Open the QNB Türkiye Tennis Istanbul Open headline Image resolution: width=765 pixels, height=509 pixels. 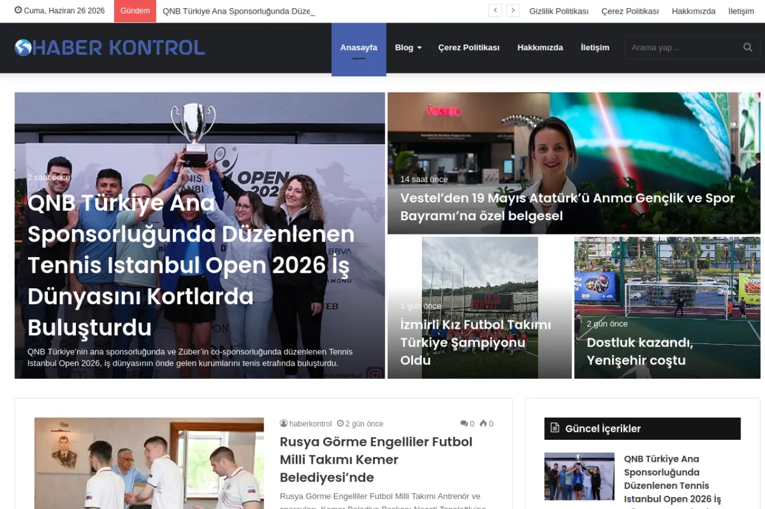(191, 265)
